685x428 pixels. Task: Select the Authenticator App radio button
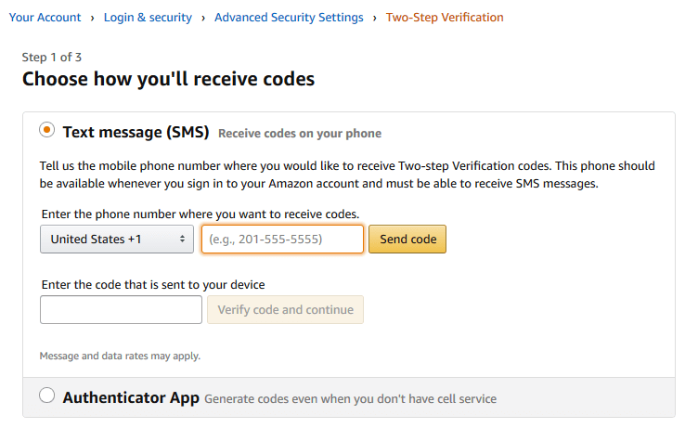click(x=46, y=396)
